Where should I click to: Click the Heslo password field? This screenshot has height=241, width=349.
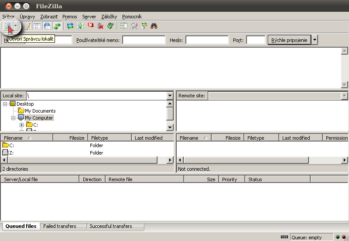[207, 40]
